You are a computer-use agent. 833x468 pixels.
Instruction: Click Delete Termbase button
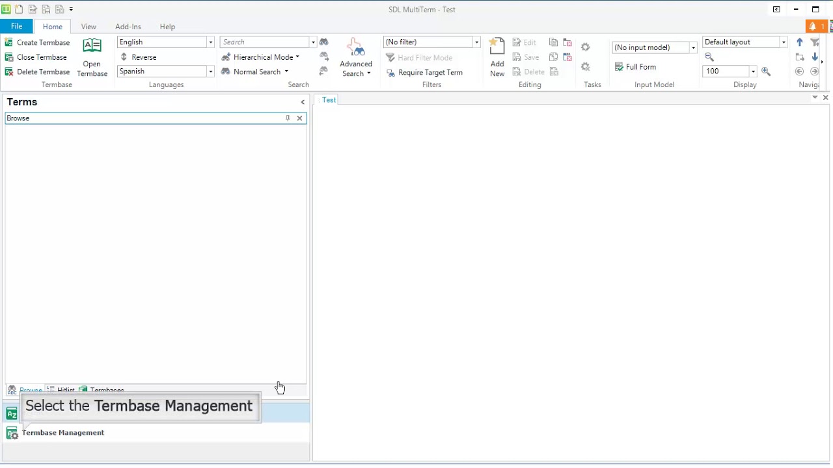click(x=37, y=72)
